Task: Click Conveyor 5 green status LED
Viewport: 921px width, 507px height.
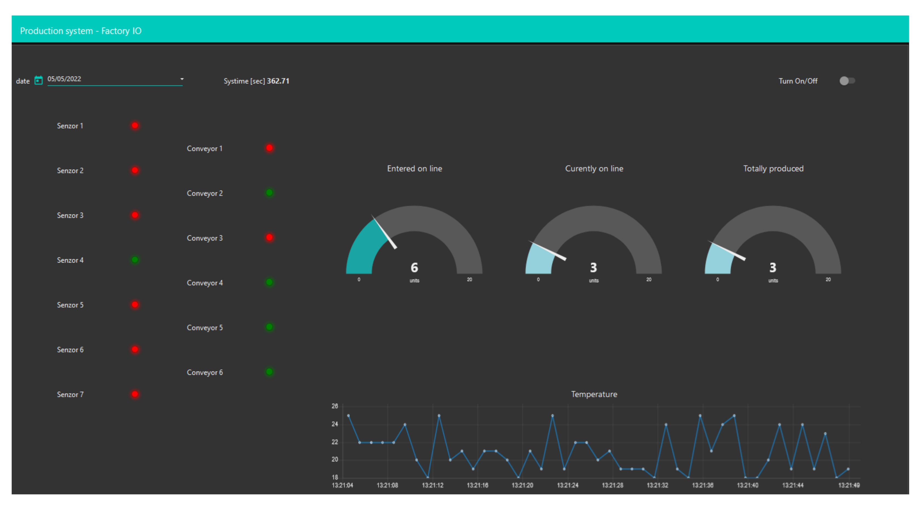Action: click(269, 327)
